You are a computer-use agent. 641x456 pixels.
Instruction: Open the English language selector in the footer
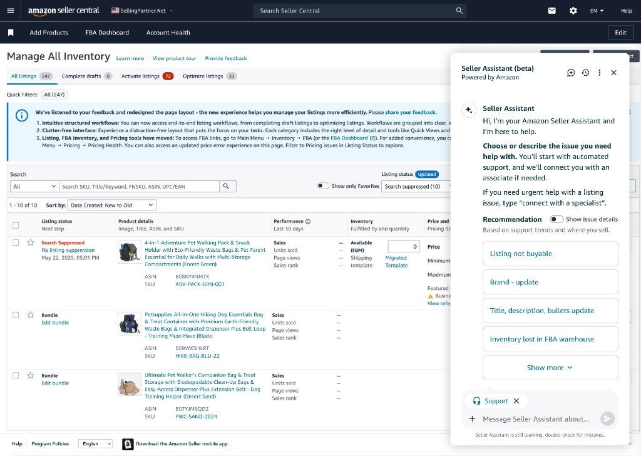[95, 443]
